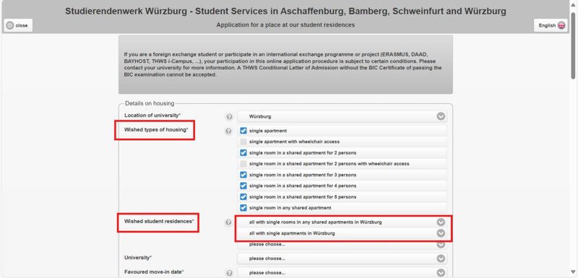Click the close button in the header
Screen dimensions: 578x278
click(x=18, y=25)
